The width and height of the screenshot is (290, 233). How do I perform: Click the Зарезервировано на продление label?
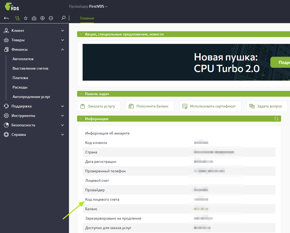click(113, 218)
